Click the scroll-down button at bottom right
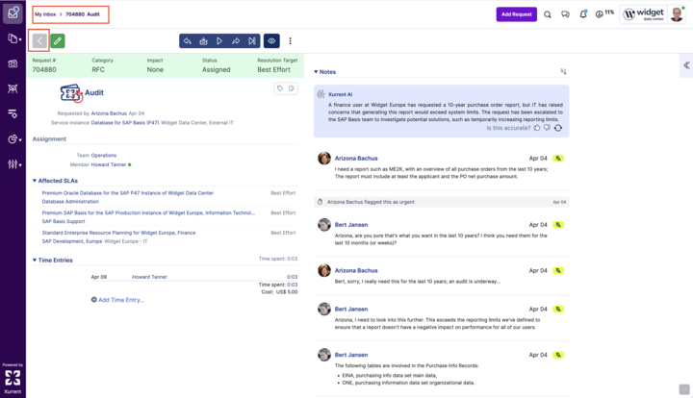 click(684, 389)
